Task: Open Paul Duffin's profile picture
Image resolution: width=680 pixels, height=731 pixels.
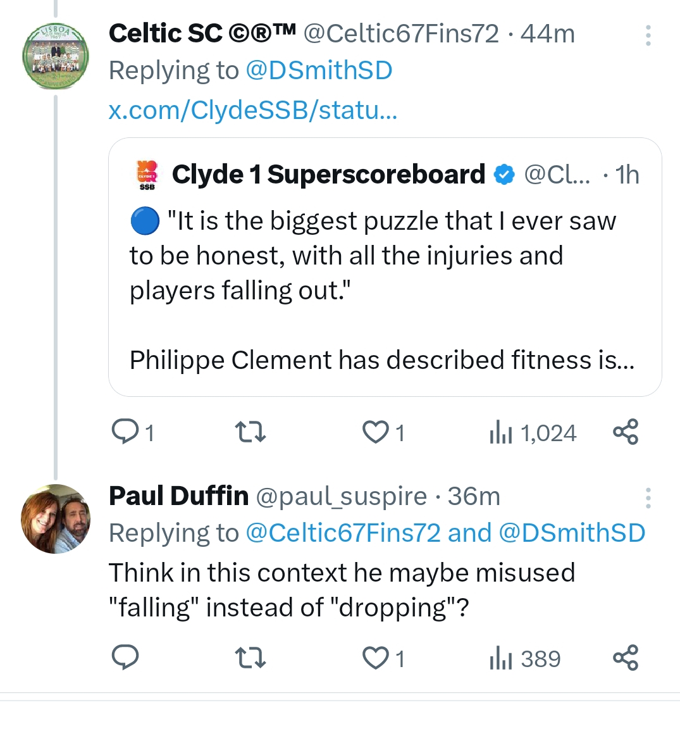Action: tap(56, 518)
